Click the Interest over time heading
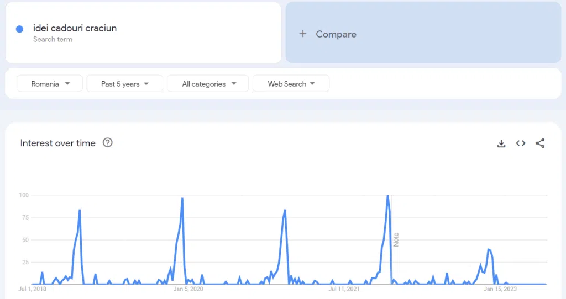Image resolution: width=566 pixels, height=299 pixels. point(57,143)
